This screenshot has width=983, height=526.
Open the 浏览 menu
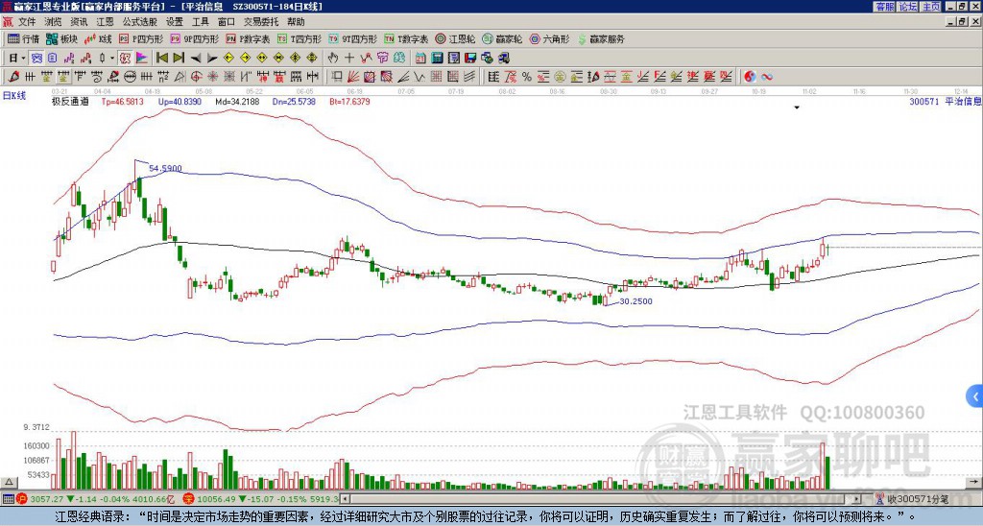point(54,22)
